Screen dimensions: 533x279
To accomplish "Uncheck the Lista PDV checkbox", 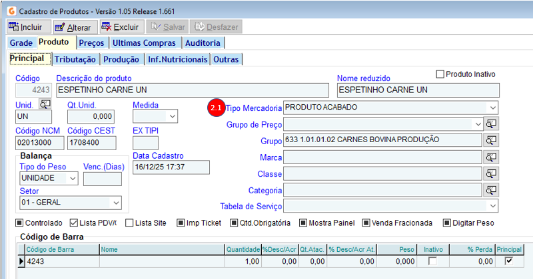I will (x=74, y=223).
